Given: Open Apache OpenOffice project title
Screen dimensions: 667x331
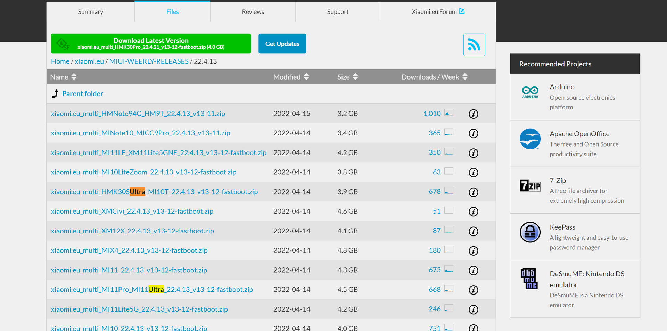Looking at the screenshot, I should [579, 134].
